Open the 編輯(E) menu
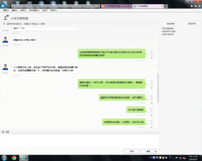The width and height of the screenshot is (202, 161). click(15, 10)
